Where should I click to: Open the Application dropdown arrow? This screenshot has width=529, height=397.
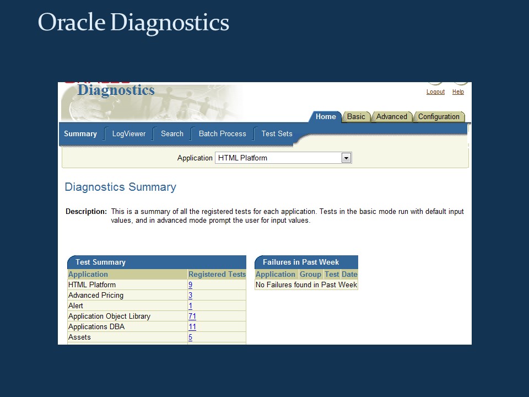(x=346, y=158)
